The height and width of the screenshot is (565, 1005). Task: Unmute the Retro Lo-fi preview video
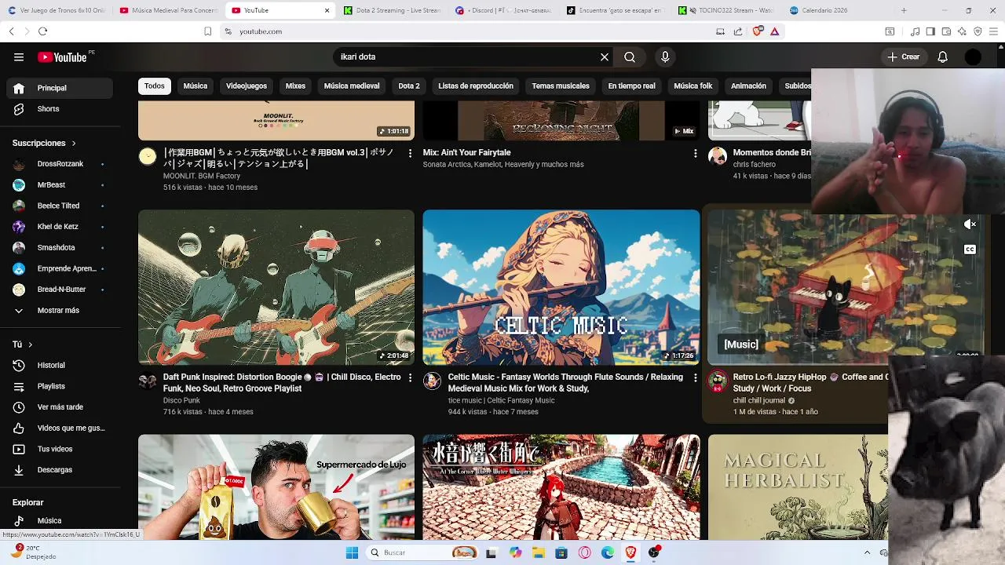coord(970,224)
